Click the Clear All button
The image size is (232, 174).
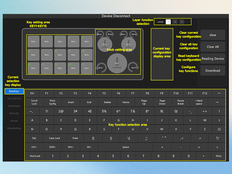coord(213,47)
